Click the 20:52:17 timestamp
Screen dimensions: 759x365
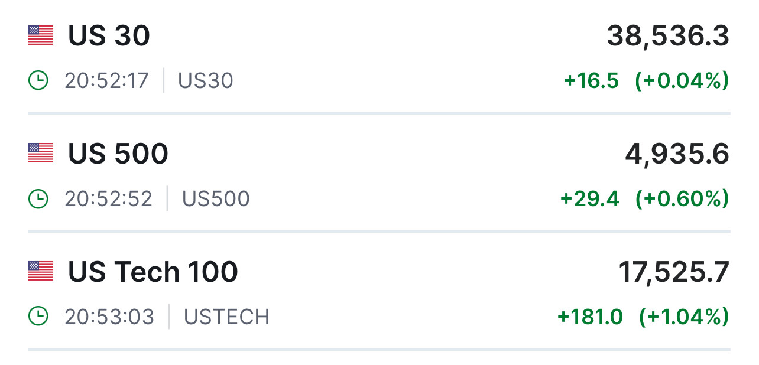(107, 80)
